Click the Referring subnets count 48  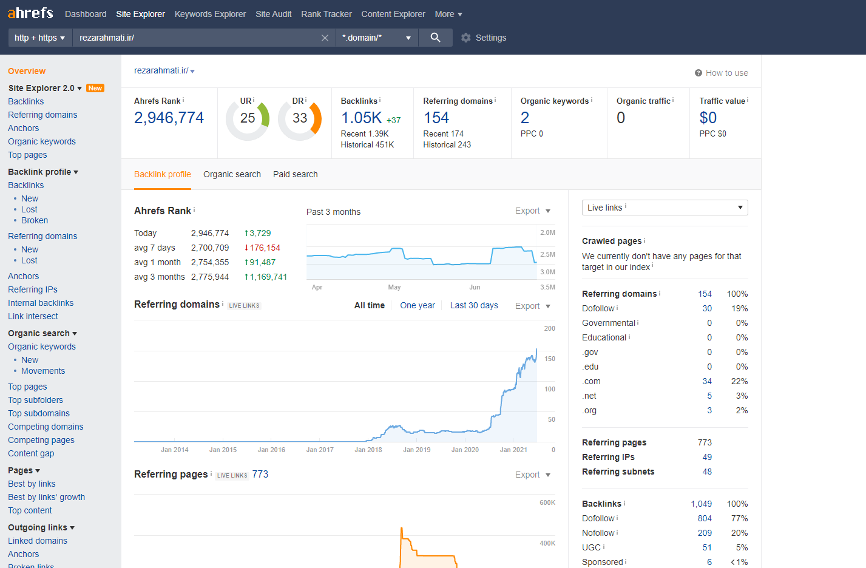707,472
